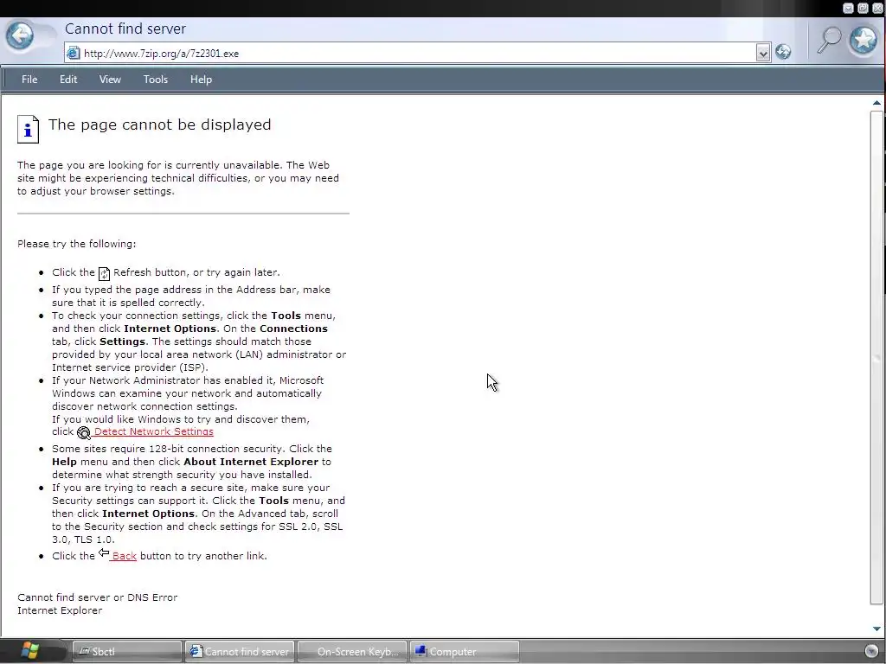
Task: Click the scrollbar down arrow
Action: point(876,629)
